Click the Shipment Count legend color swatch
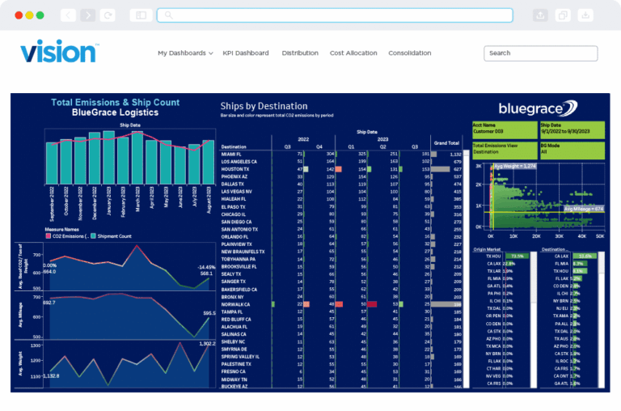621x411 pixels. coord(93,236)
